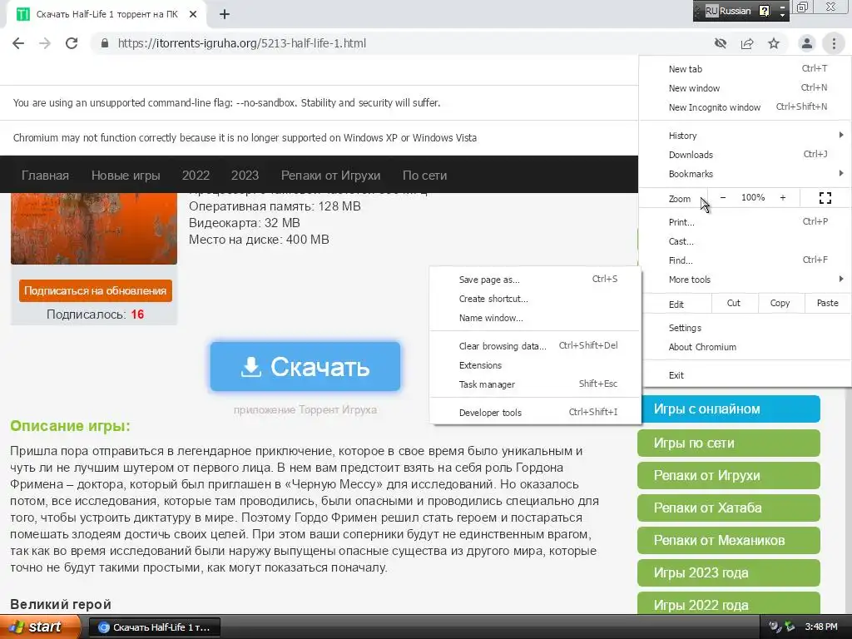Choose New tab from the menu
Viewport: 852px width, 639px height.
[x=745, y=69]
